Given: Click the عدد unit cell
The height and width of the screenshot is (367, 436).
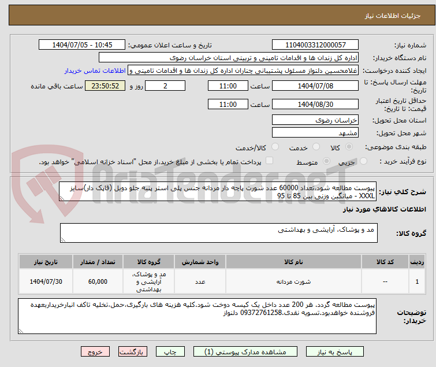Looking at the screenshot, I should (x=200, y=281).
